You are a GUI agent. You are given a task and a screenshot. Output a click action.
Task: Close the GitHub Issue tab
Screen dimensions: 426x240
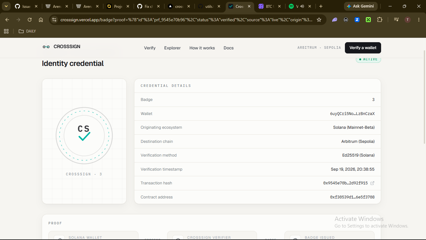click(x=36, y=6)
